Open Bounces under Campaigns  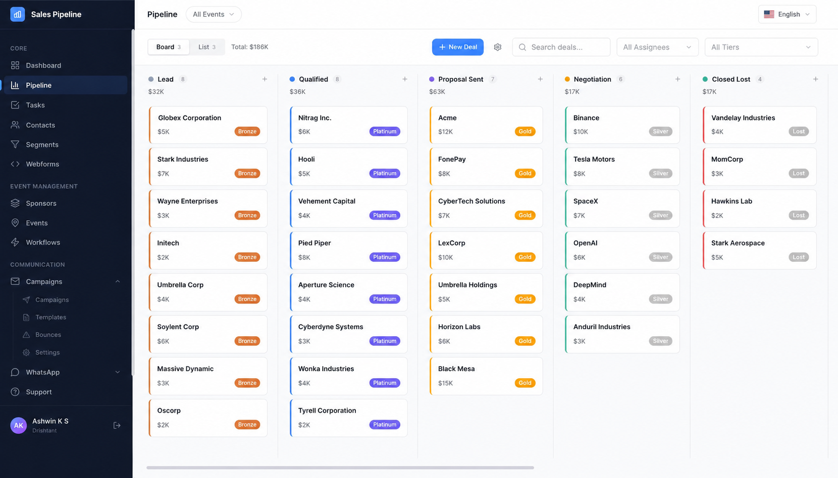click(x=48, y=335)
